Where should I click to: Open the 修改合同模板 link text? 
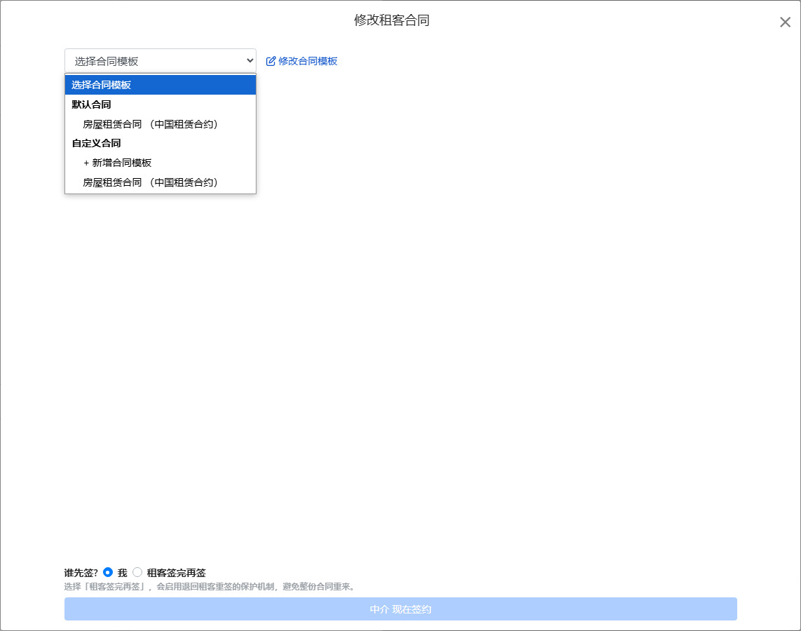[308, 61]
